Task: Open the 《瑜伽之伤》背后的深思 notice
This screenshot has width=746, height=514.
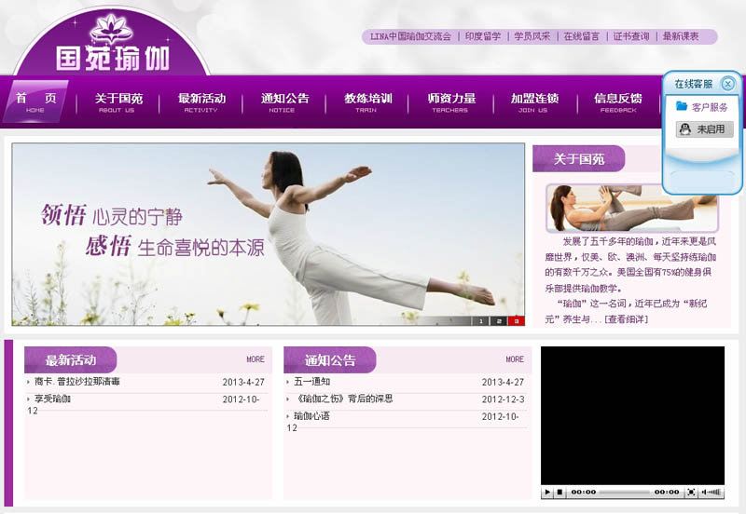Action: [343, 399]
